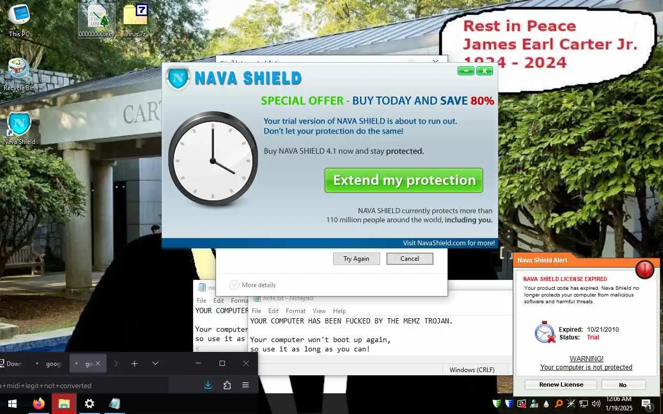This screenshot has width=663, height=414.
Task: Click NAVA SHIELD LICENSE EXPIRED heading
Action: (565, 279)
